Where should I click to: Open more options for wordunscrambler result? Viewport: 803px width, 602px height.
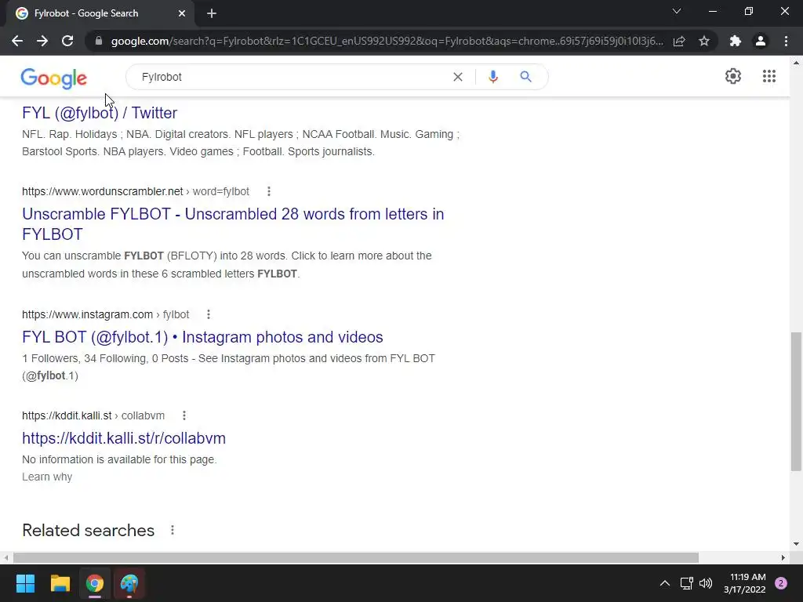tap(269, 191)
